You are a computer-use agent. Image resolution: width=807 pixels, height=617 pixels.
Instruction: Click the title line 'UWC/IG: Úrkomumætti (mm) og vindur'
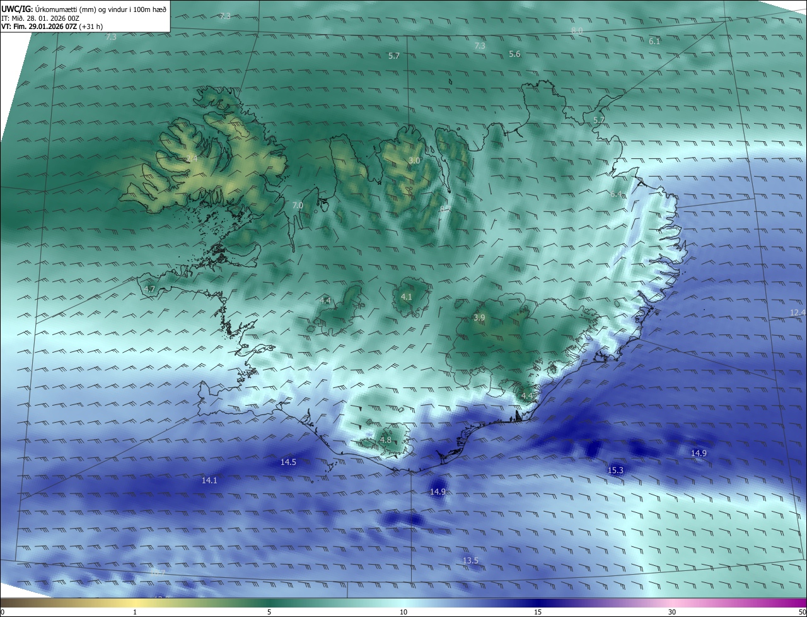[84, 8]
